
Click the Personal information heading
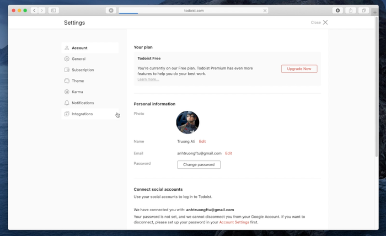pyautogui.click(x=154, y=104)
